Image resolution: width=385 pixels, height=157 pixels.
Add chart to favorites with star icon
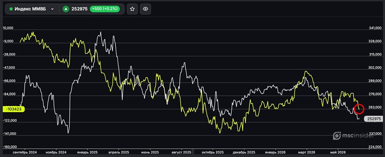click(132, 9)
